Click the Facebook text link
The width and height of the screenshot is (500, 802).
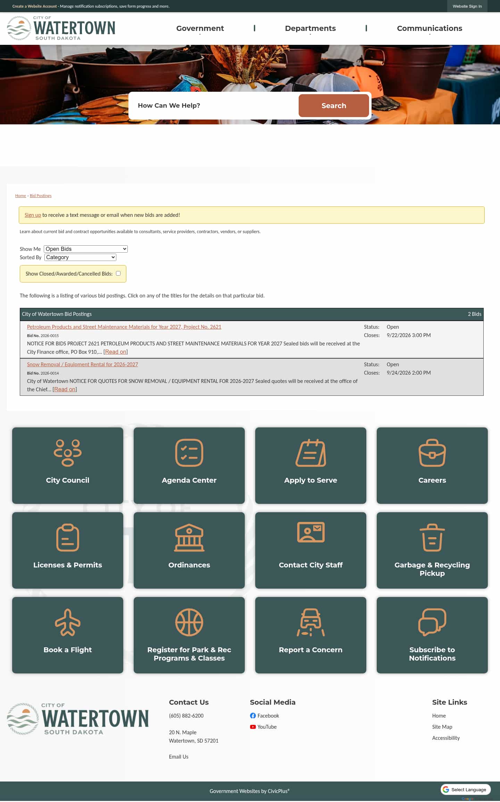click(268, 715)
